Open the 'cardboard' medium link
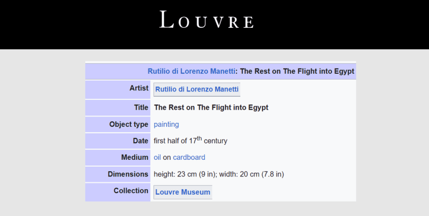Screen dimensions: 429x216 pos(189,157)
